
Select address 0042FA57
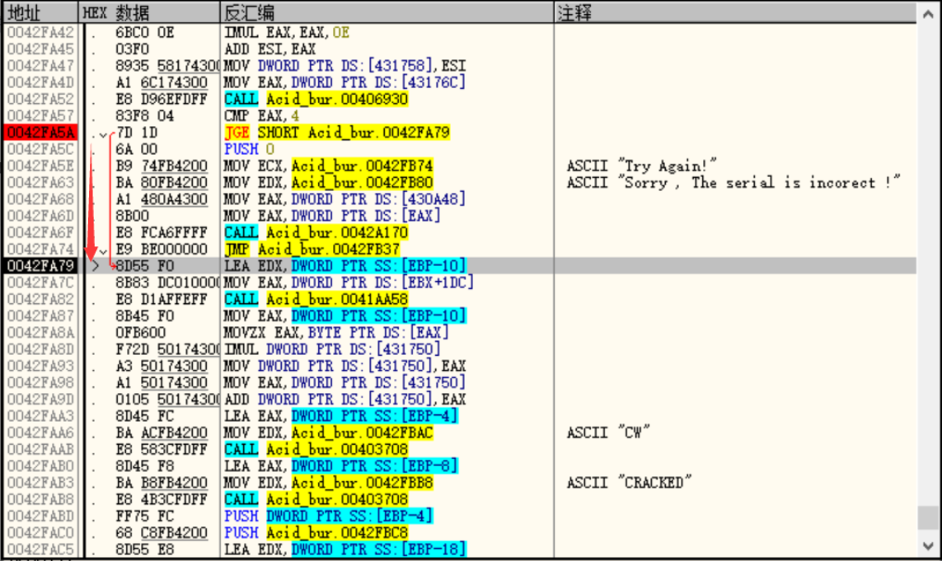(40, 116)
